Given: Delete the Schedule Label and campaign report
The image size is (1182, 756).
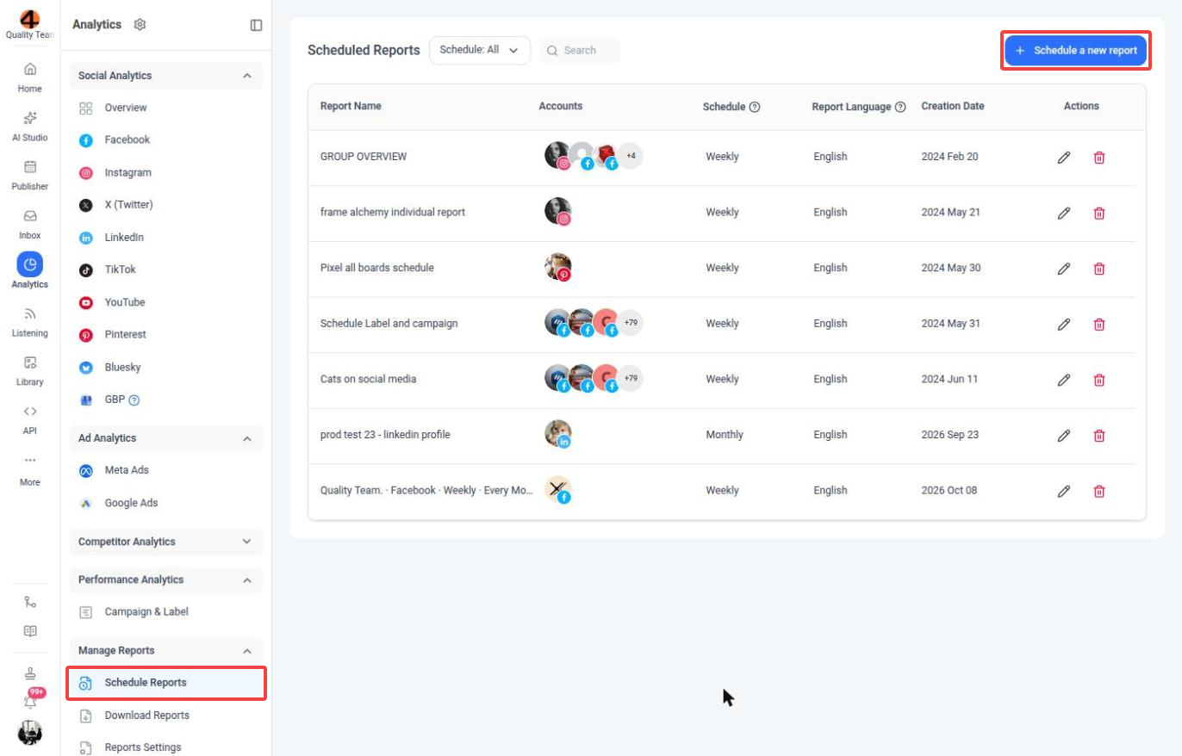Looking at the screenshot, I should (x=1099, y=325).
